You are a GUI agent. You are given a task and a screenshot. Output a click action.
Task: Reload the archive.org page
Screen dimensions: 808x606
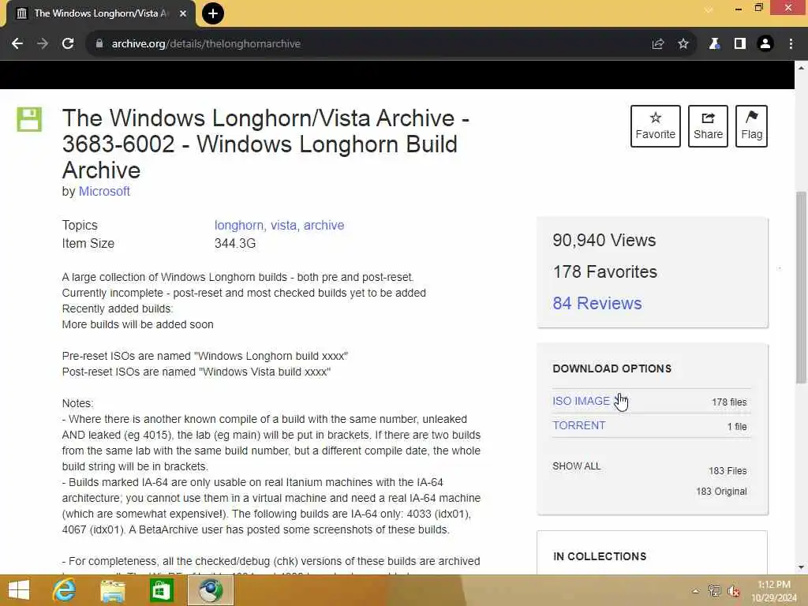point(68,44)
